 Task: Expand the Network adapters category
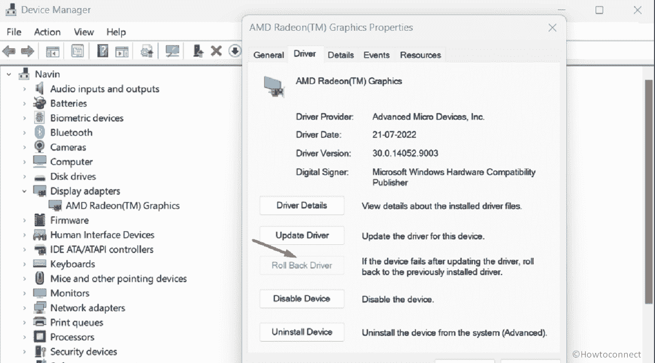tap(24, 308)
